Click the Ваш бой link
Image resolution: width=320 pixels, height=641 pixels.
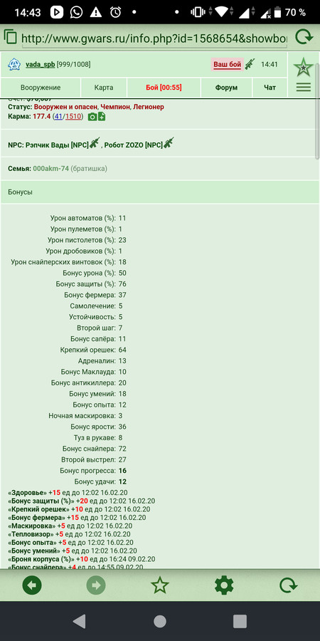[x=228, y=65]
